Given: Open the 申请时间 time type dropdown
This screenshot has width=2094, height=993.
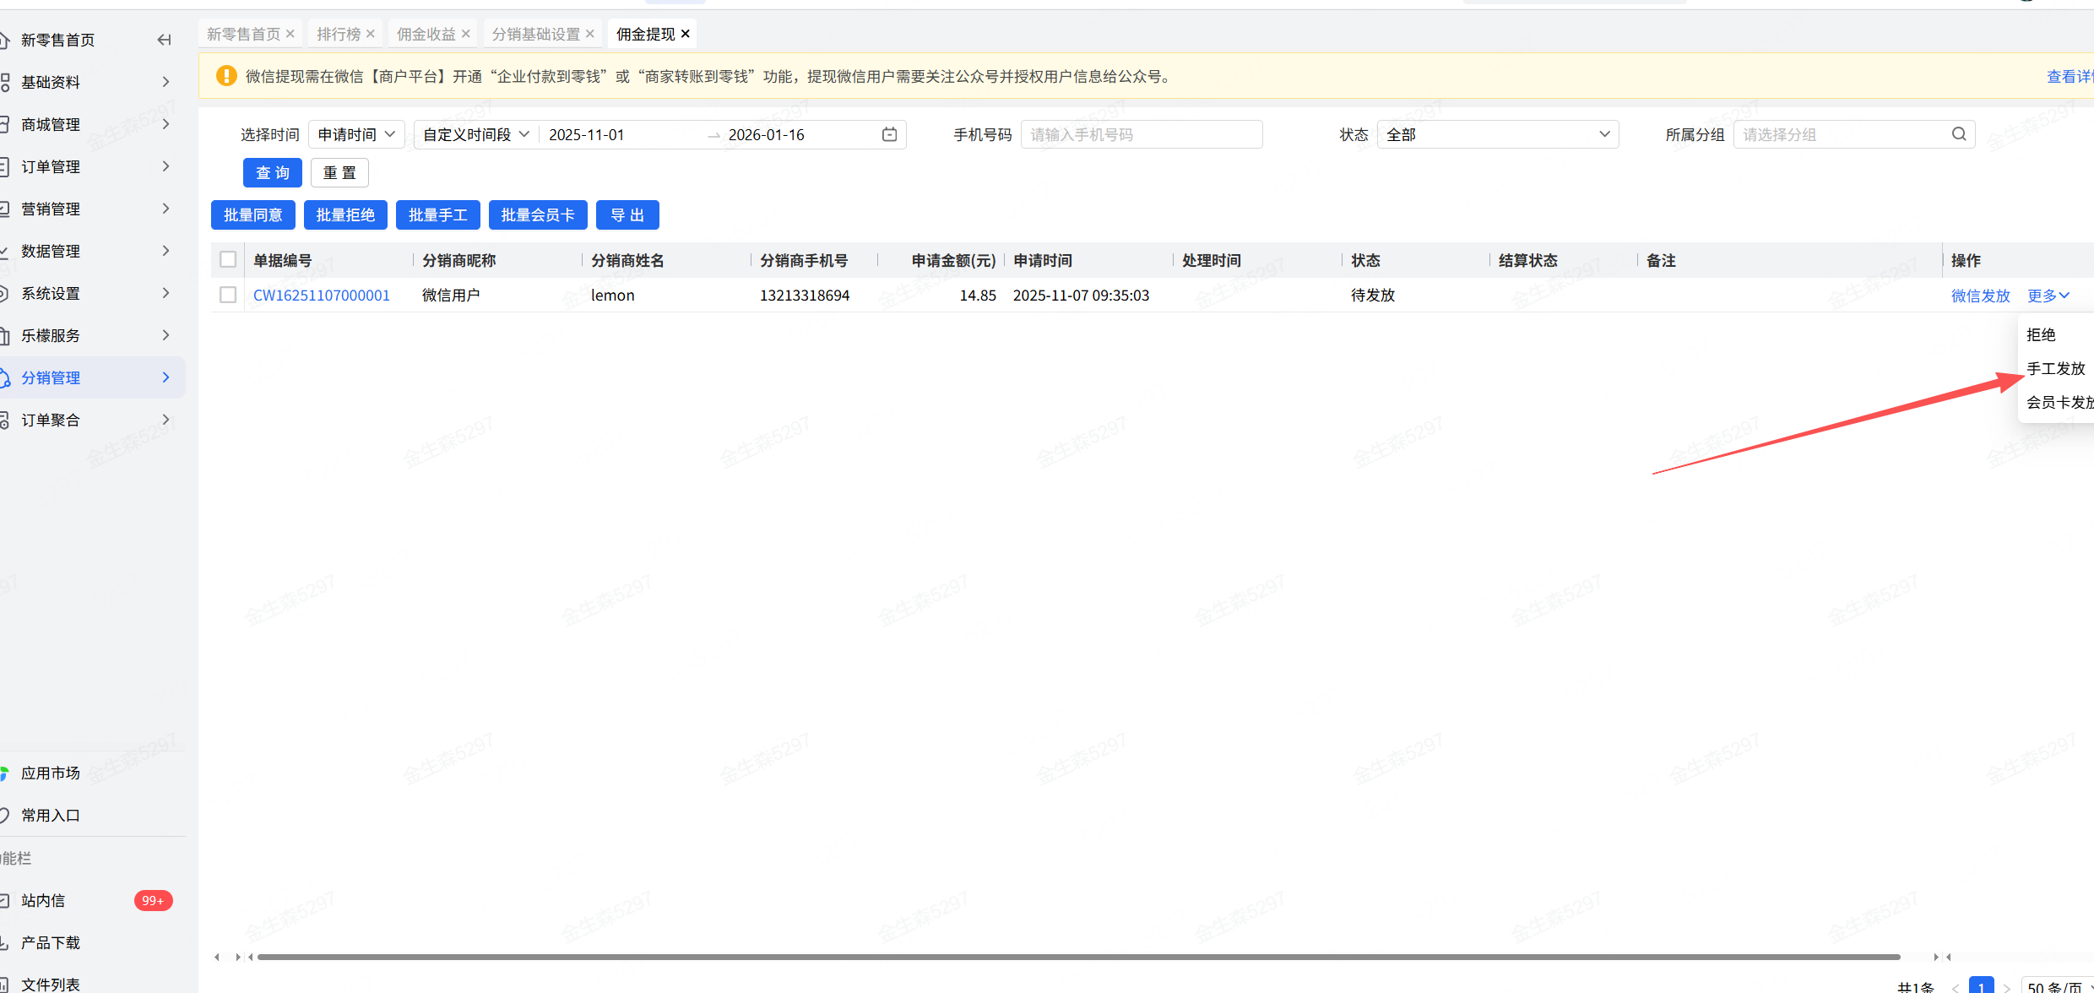Looking at the screenshot, I should 356,134.
